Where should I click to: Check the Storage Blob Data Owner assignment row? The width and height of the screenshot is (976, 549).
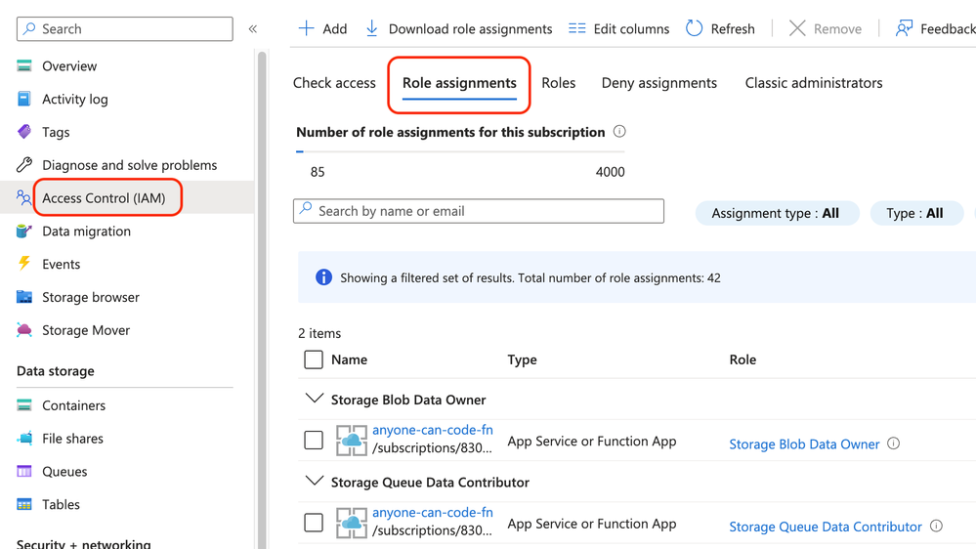pos(314,441)
